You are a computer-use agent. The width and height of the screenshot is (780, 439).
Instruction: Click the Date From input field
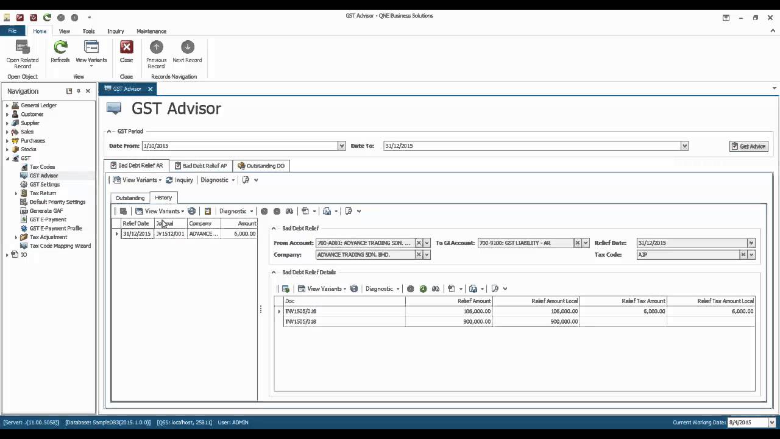point(239,146)
